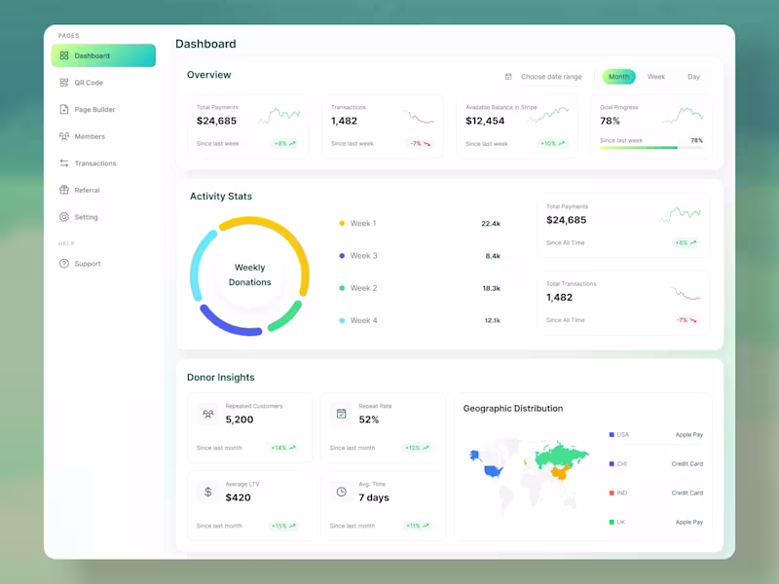Click the Setting gear icon
Image resolution: width=779 pixels, height=584 pixels.
pos(62,217)
